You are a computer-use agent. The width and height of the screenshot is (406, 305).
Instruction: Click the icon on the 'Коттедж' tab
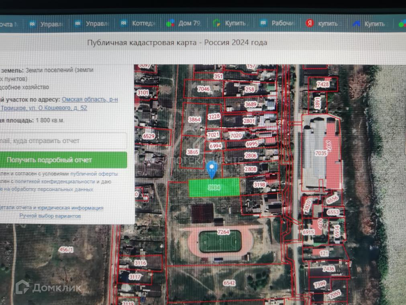tap(124, 23)
